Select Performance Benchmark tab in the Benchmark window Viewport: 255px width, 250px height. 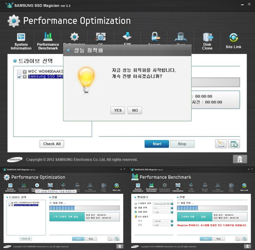(152, 187)
